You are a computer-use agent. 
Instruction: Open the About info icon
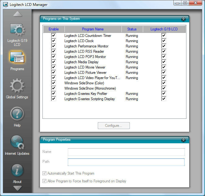coord(17,170)
